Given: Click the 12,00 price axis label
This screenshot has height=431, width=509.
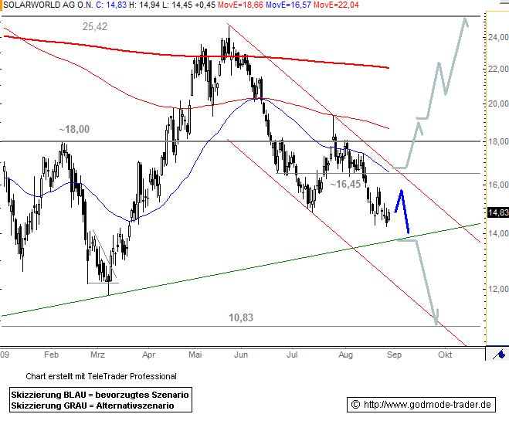Looking at the screenshot, I should pos(498,289).
